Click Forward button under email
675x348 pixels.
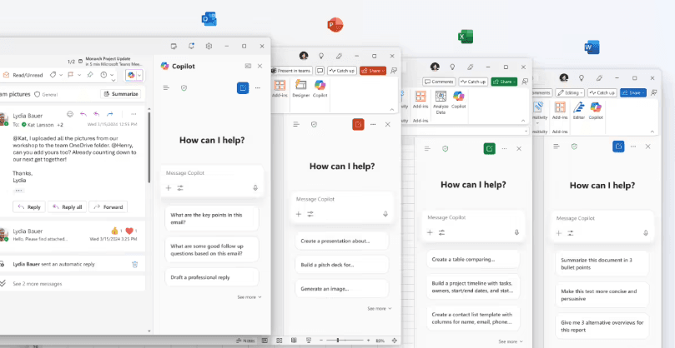[108, 207]
